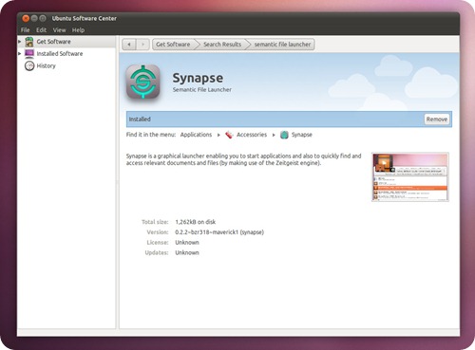Viewport: 475px width, 350px height.
Task: Click the version 0.2.2~bzr318 value
Action: [219, 232]
